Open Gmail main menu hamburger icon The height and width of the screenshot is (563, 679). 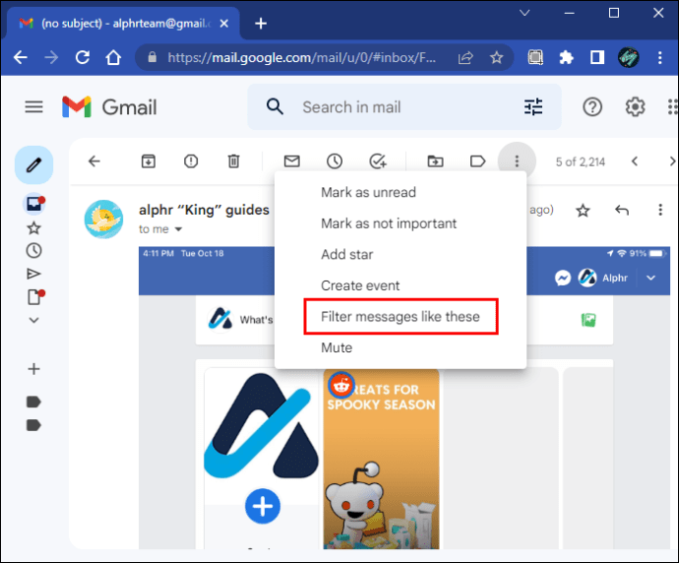pos(33,106)
